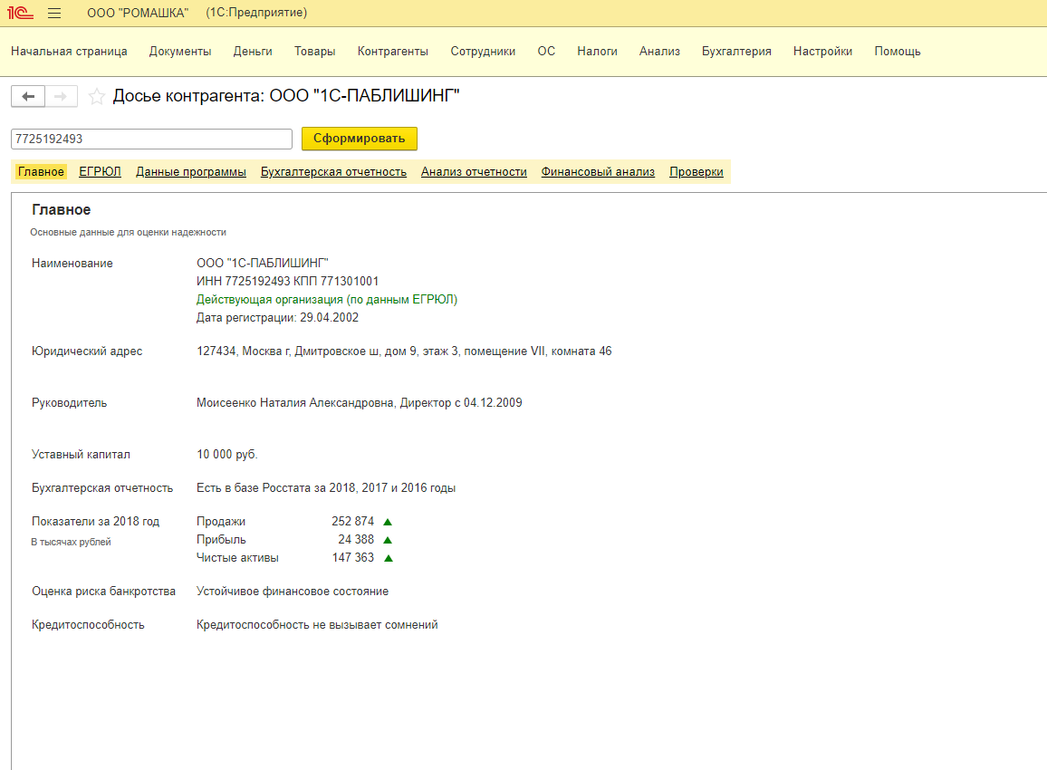Click the green arrow next to Чистые активы
The width and height of the screenshot is (1047, 770).
pyautogui.click(x=388, y=558)
